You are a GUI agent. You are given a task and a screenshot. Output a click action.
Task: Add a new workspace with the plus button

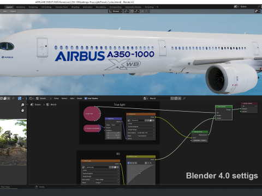157,7
